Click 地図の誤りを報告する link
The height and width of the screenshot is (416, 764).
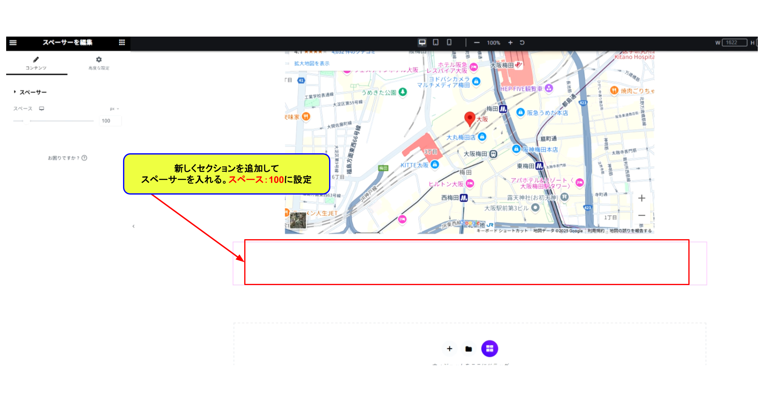pos(630,231)
